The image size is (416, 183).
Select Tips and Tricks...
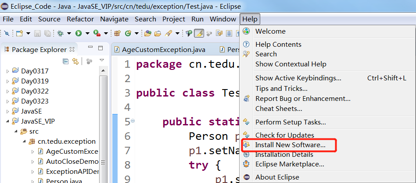(328, 88)
